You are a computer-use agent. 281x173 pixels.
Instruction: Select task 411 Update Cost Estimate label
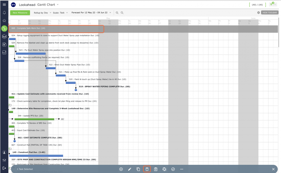coord(50,94)
